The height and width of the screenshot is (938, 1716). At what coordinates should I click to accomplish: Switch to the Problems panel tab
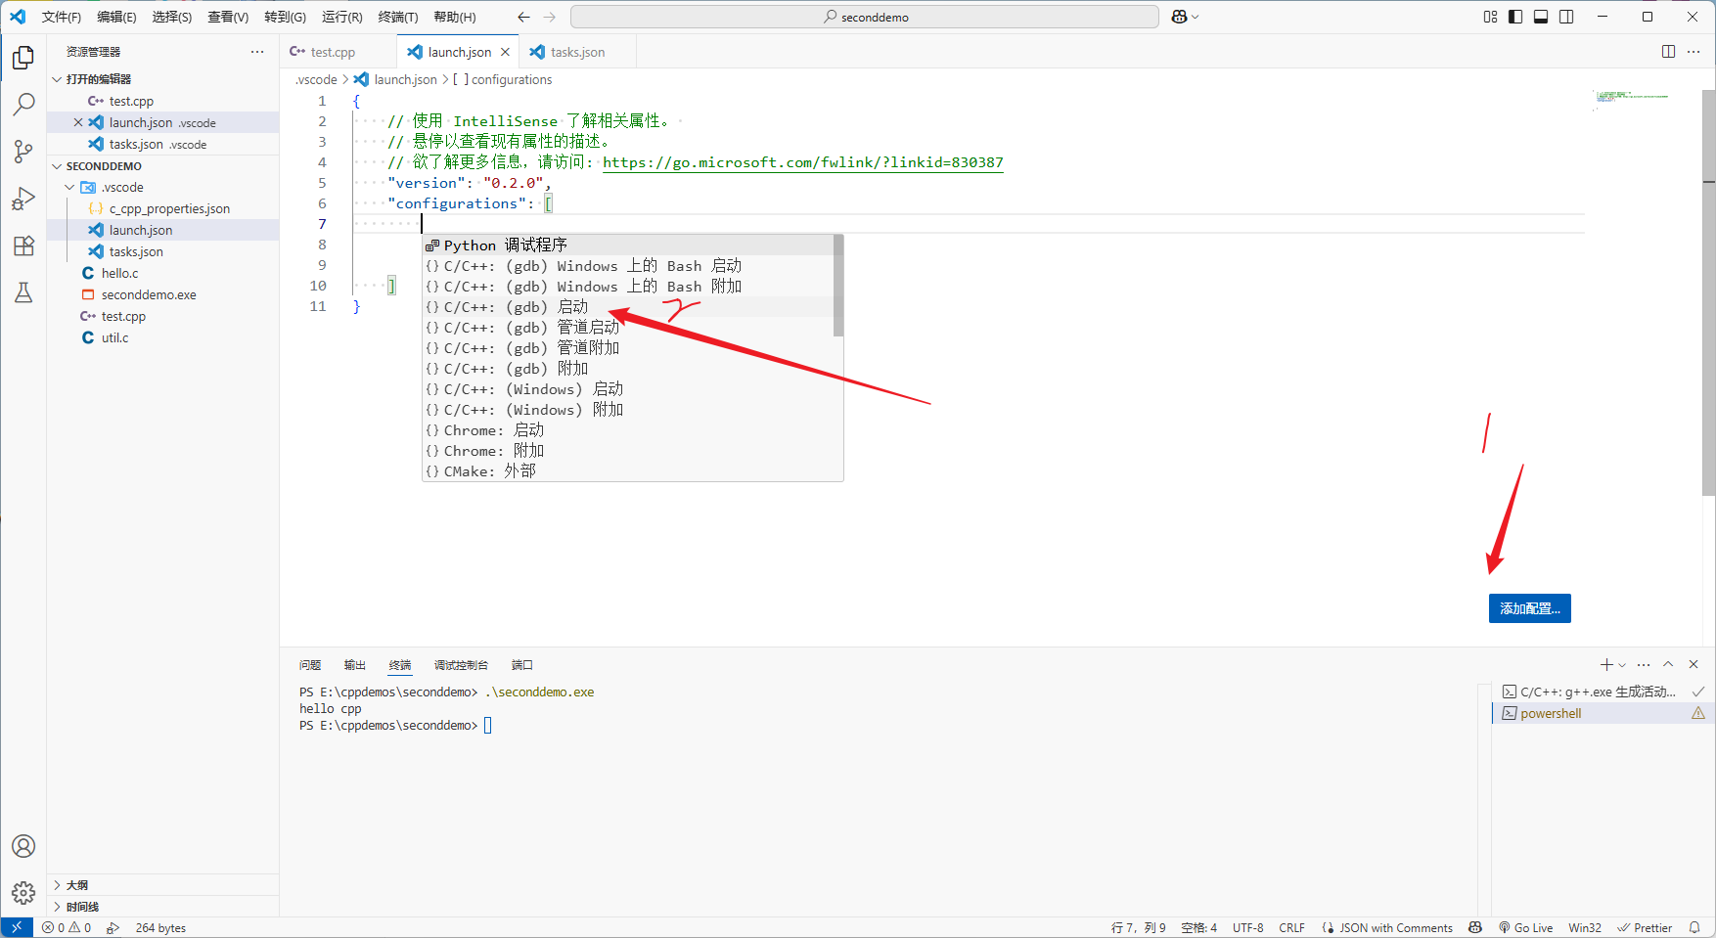tap(310, 665)
